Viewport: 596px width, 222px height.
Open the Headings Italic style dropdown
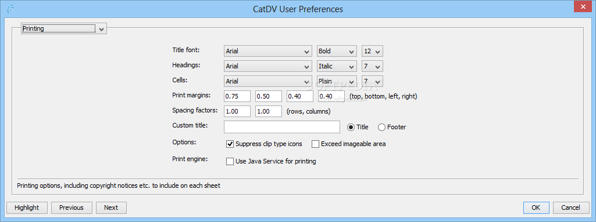[x=337, y=66]
